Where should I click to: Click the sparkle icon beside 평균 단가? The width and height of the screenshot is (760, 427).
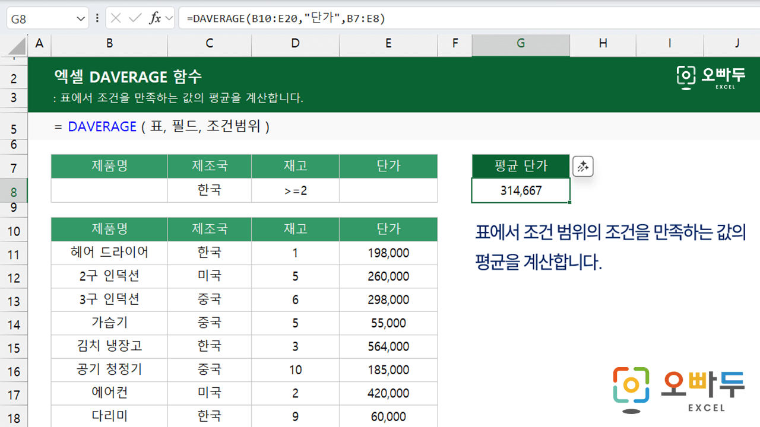point(582,167)
